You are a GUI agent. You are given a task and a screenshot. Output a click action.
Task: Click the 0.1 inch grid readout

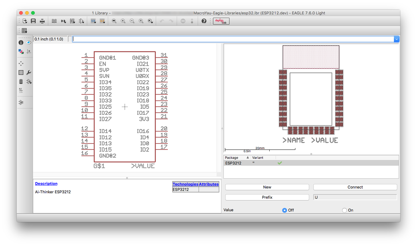[50, 39]
